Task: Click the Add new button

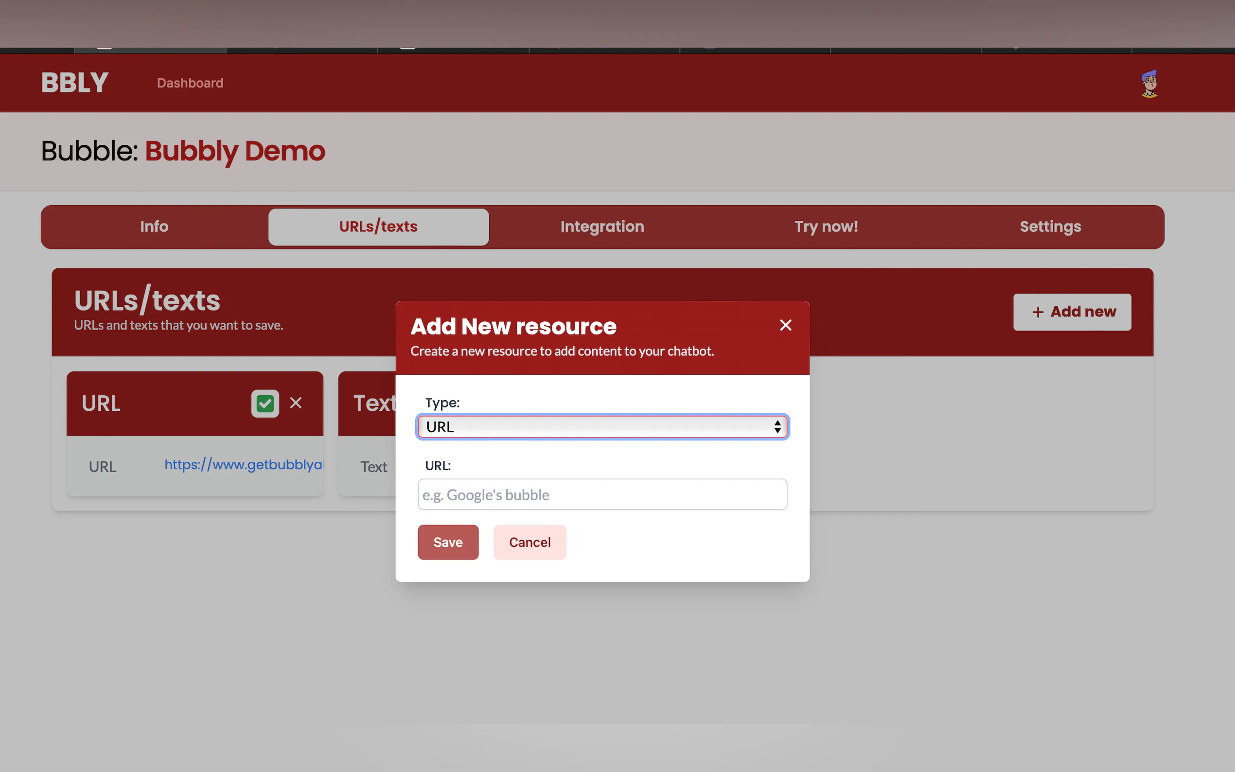Action: tap(1072, 312)
